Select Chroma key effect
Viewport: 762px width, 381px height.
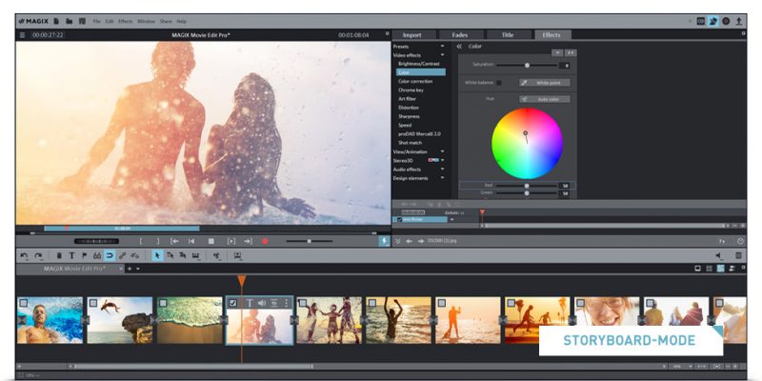pos(411,90)
